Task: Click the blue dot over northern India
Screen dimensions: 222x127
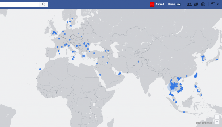Action: pos(139,62)
